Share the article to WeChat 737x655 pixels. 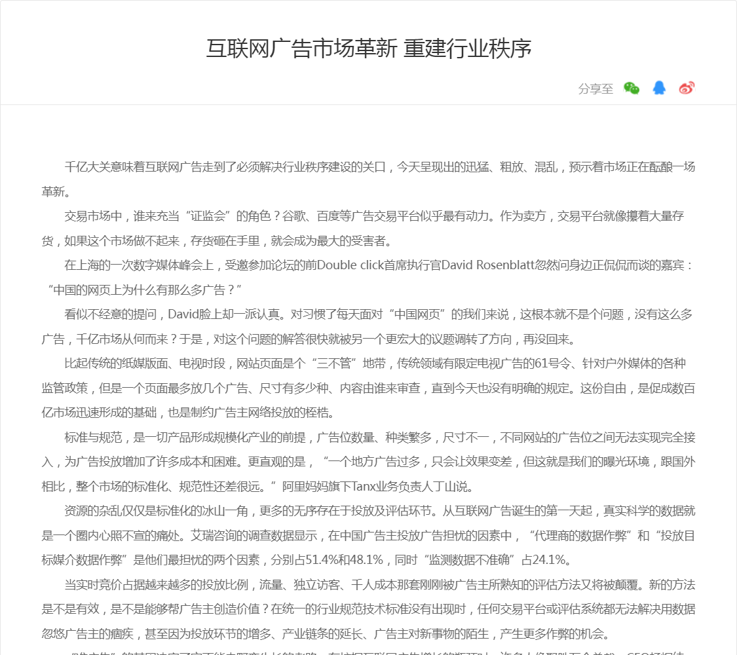[x=631, y=88]
